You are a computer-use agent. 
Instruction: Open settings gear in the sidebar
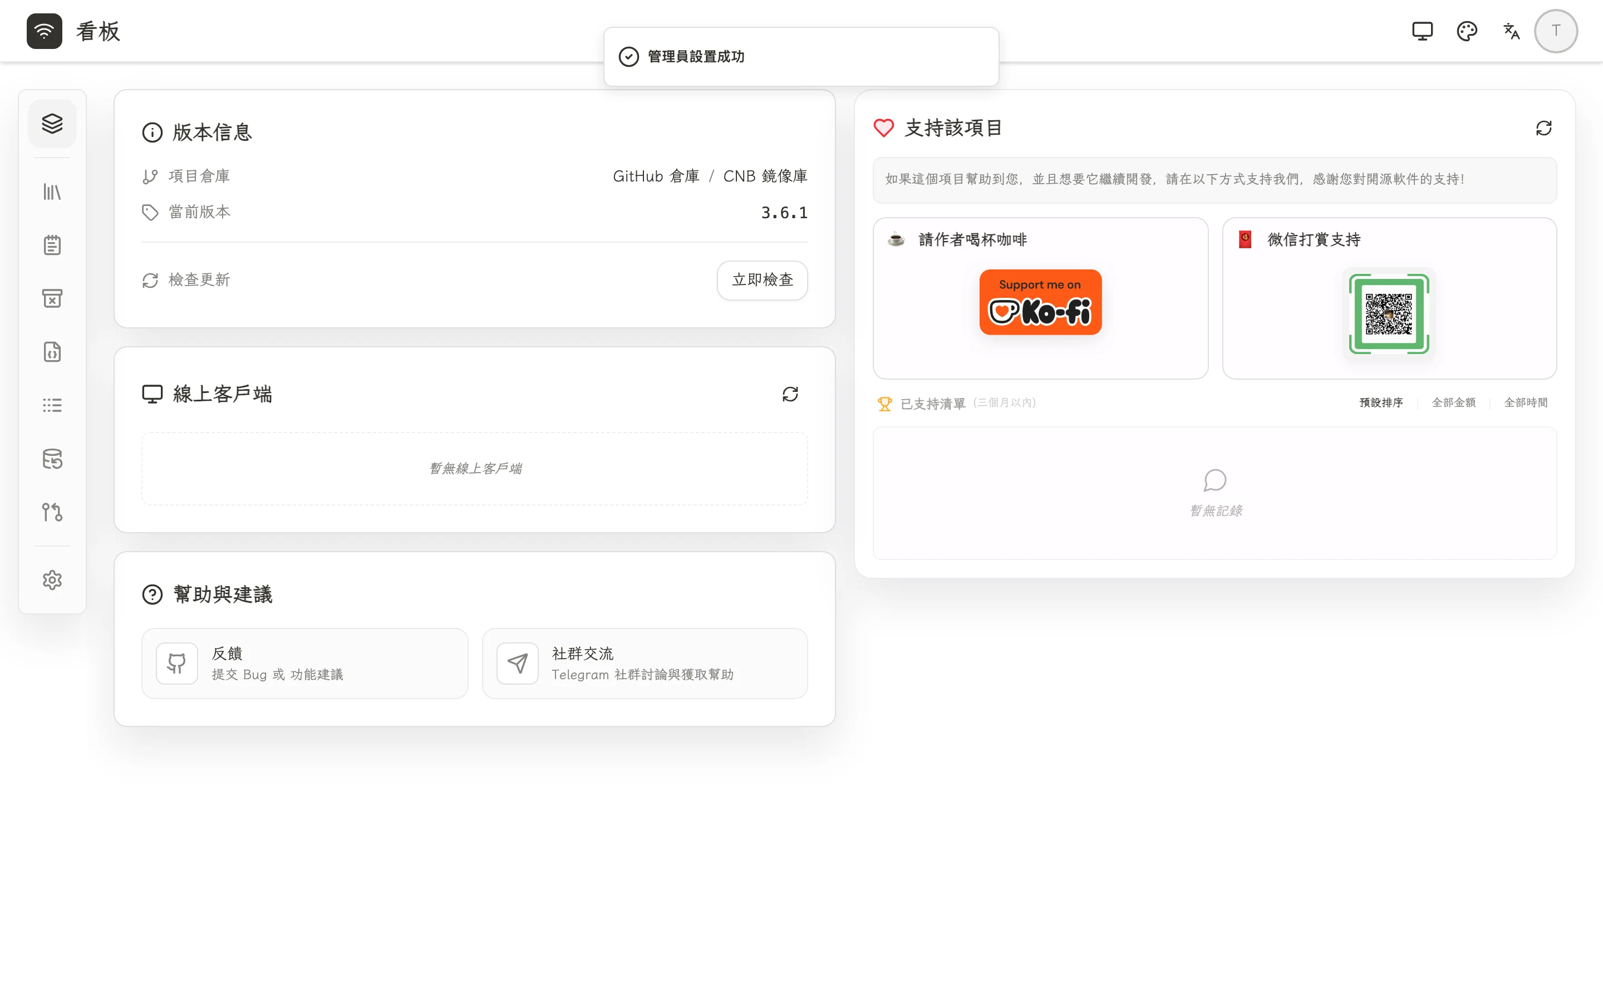coord(52,580)
